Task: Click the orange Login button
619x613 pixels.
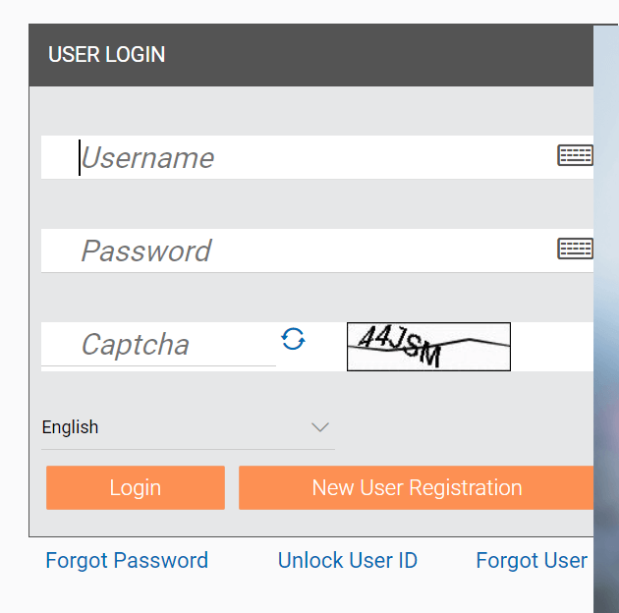Action: click(x=136, y=487)
